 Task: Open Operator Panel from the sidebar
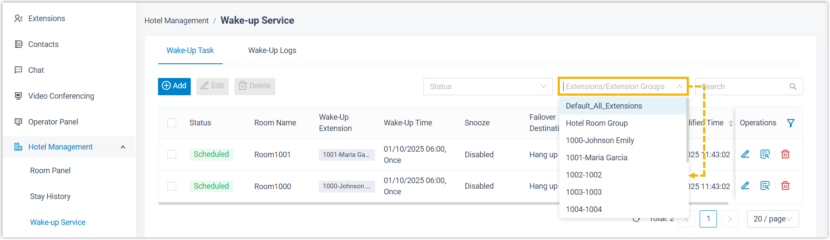point(53,122)
